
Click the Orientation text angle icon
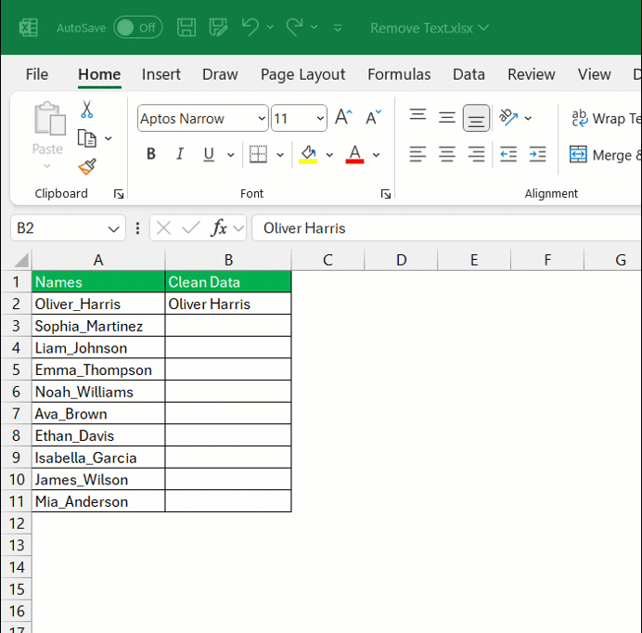pyautogui.click(x=508, y=117)
